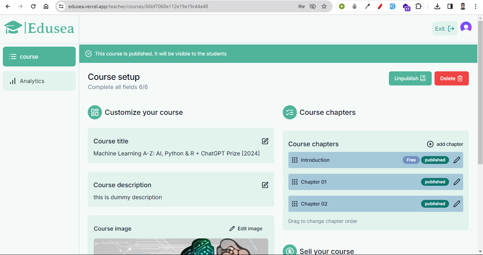Open the Chrome profile picture

click(x=463, y=6)
